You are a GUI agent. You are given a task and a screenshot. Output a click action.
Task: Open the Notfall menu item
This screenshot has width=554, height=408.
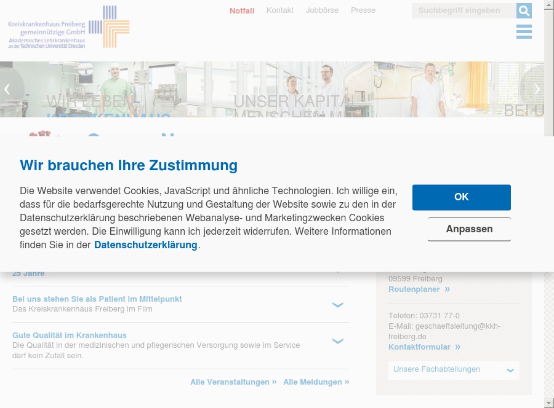tap(241, 10)
